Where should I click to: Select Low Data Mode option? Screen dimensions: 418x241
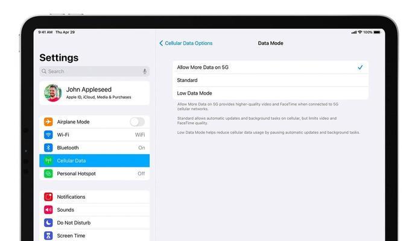(271, 93)
